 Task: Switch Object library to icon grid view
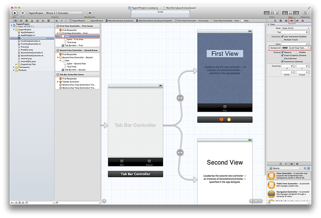(x=305, y=168)
